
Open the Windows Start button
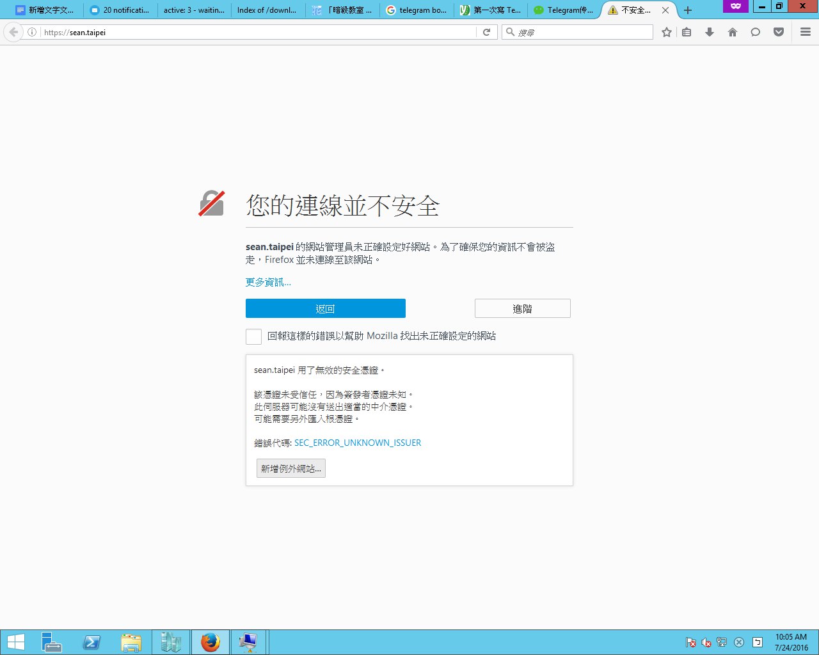16,642
